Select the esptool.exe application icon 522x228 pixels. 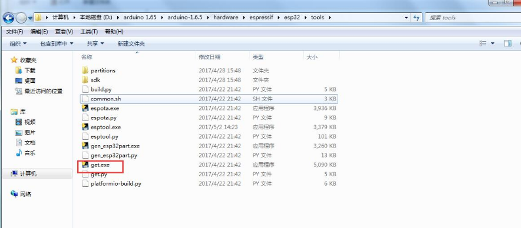85,127
